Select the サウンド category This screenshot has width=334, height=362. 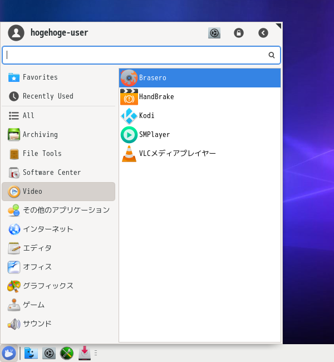(x=58, y=324)
